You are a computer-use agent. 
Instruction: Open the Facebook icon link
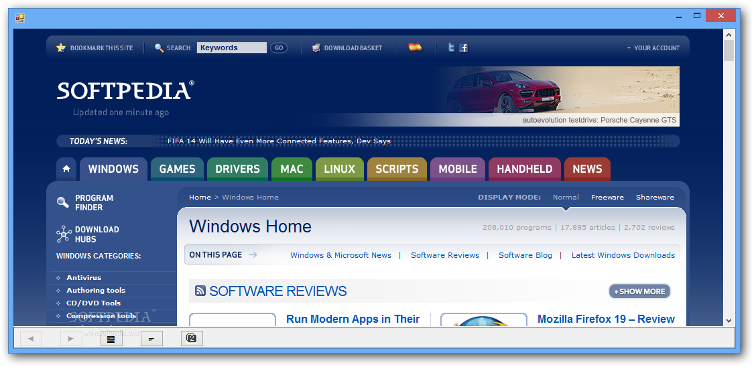point(464,48)
